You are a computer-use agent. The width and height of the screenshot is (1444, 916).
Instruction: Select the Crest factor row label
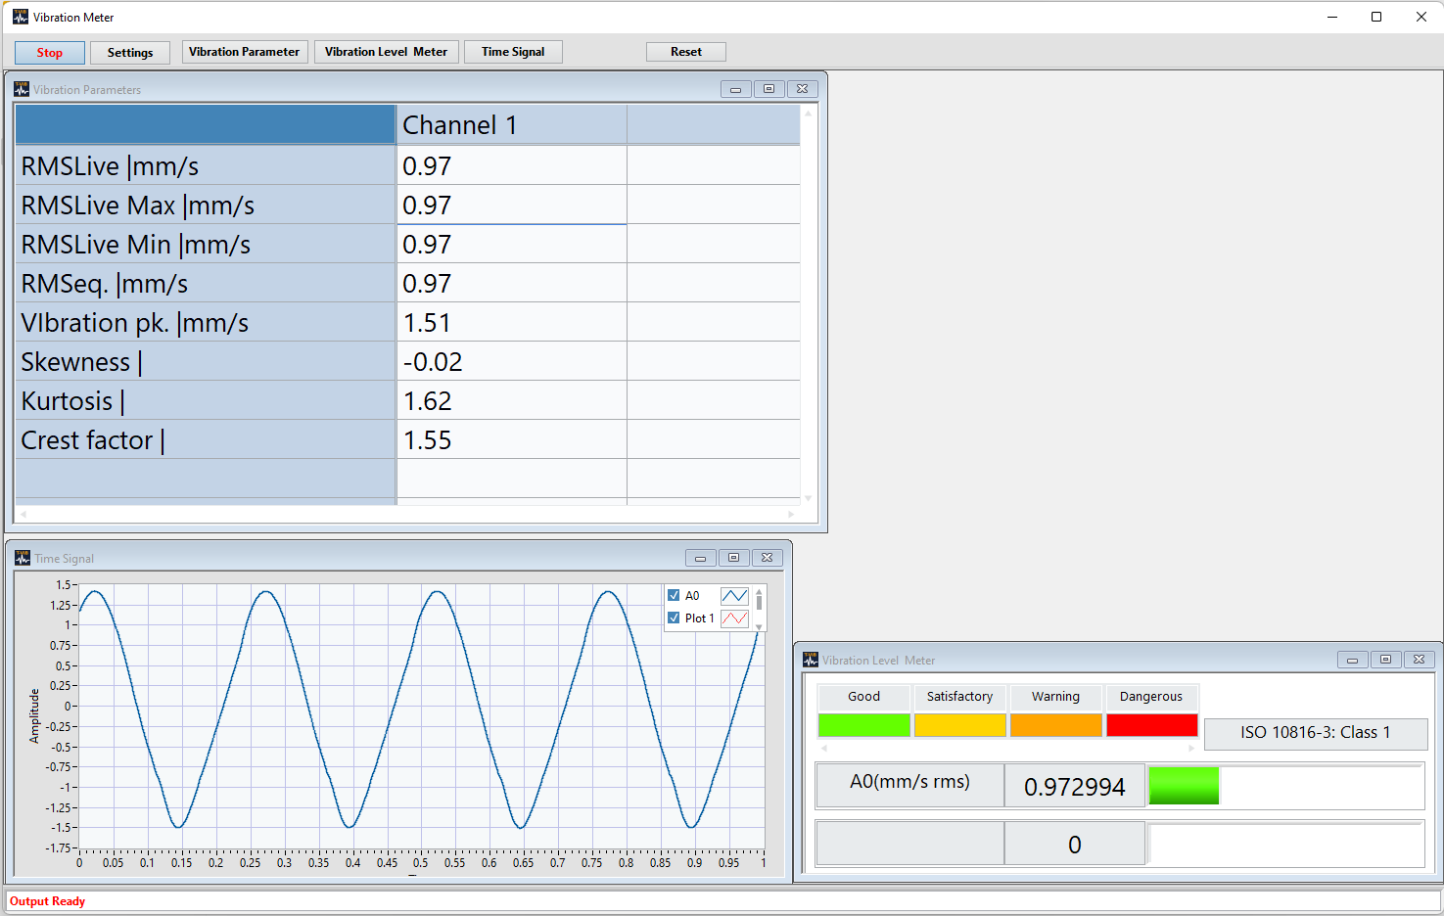click(206, 439)
